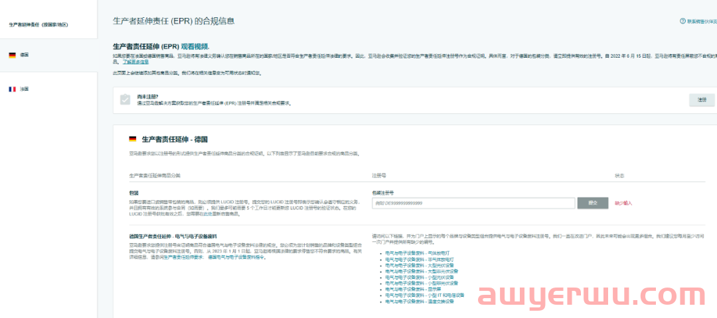Open the 联系销售伙伴 support link

(701, 21)
